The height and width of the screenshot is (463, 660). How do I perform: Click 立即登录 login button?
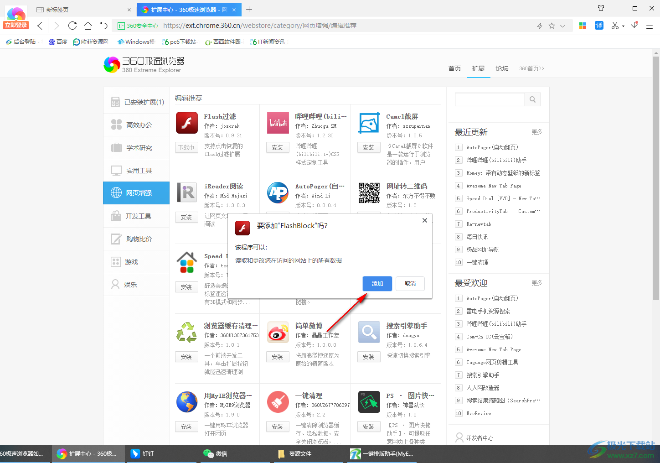click(x=16, y=25)
